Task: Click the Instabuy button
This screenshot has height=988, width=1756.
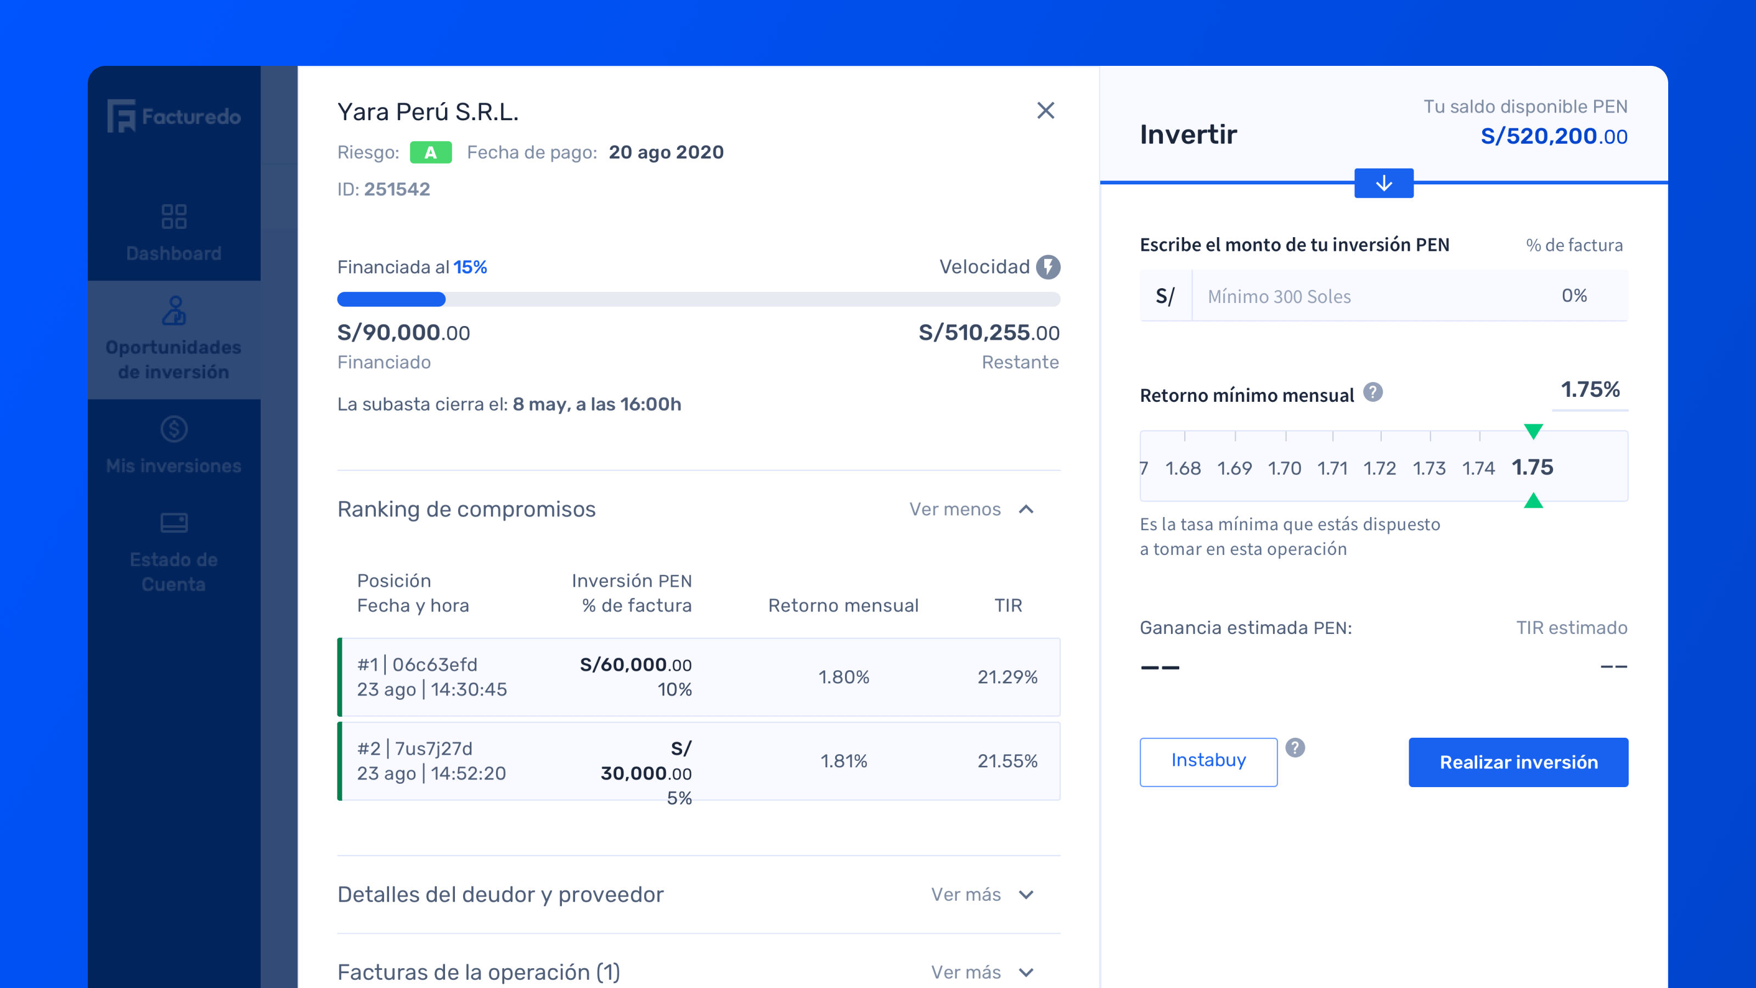Action: 1208,761
